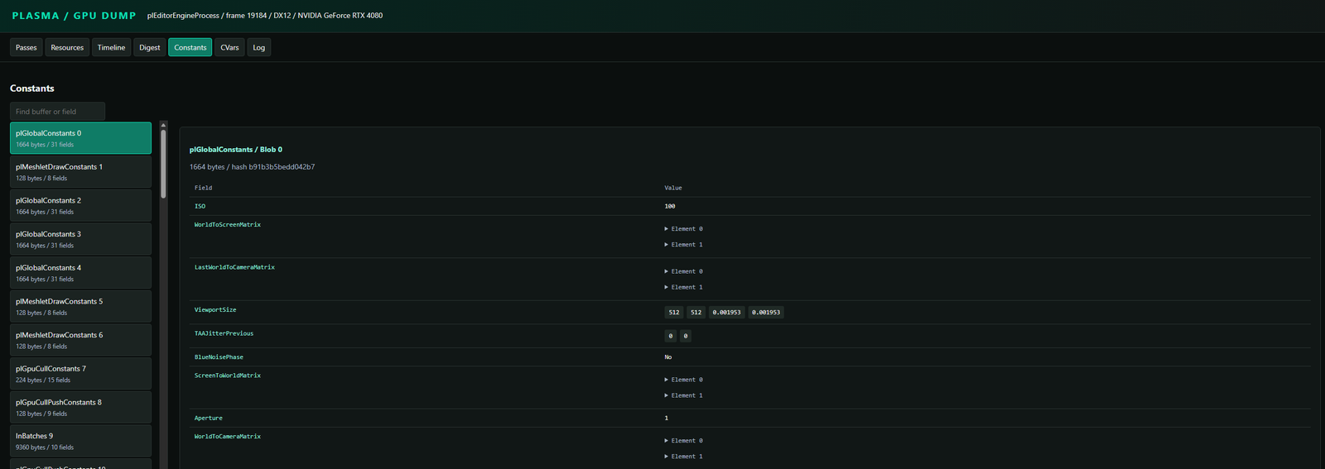This screenshot has height=469, width=1325.
Task: Expand WorldToScreenMatrix Element 1
Action: tap(683, 245)
